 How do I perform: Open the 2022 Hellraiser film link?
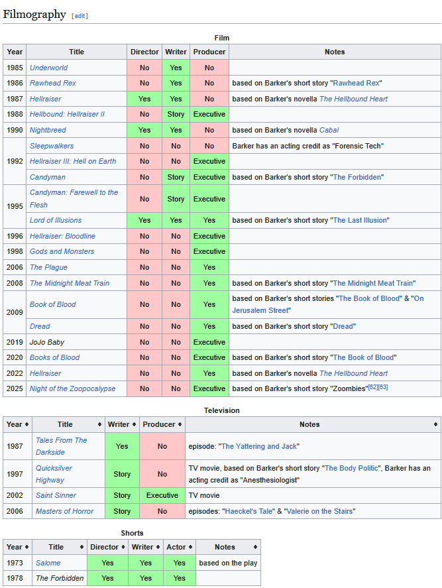tap(45, 373)
